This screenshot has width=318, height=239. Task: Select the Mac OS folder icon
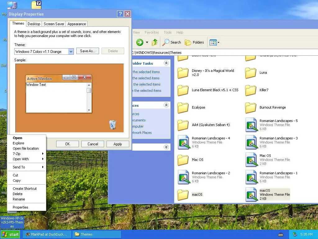183,160
